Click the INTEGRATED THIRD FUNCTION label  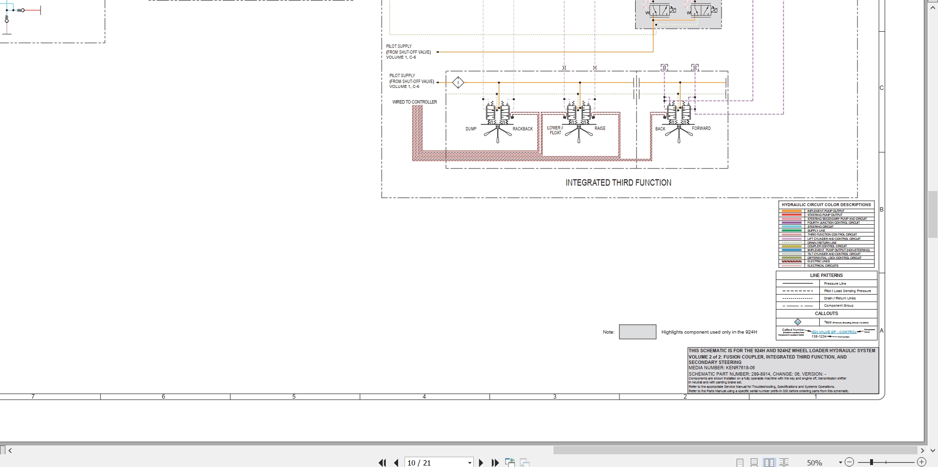coord(618,183)
